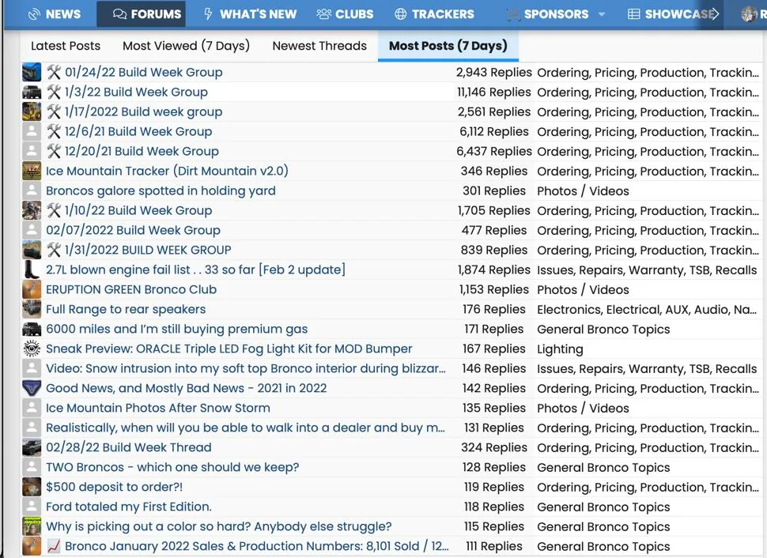
Task: Open avatar of 01/24/22 Build Week Group poster
Action: [x=32, y=73]
